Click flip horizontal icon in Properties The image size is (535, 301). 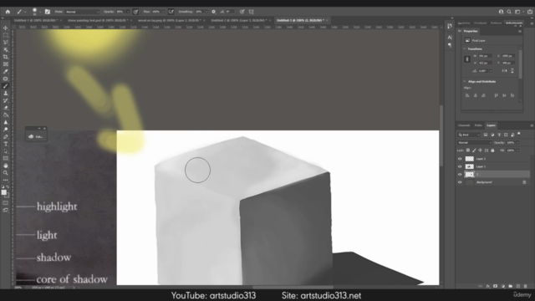(x=504, y=70)
